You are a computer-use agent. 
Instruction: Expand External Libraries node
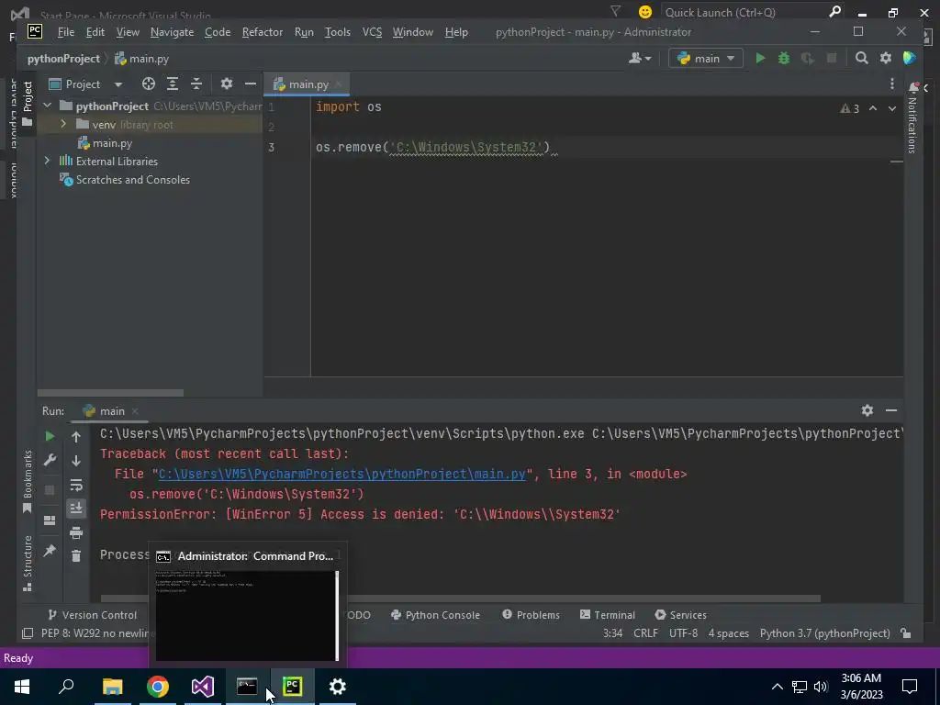click(x=48, y=161)
